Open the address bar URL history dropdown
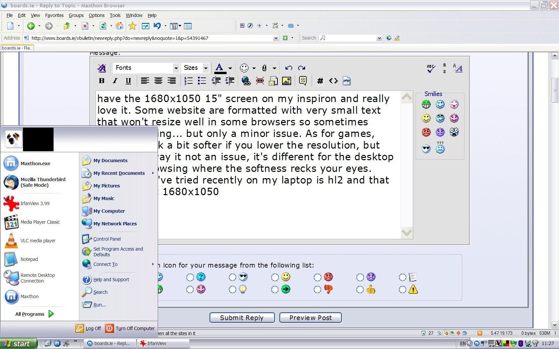This screenshot has width=559, height=349. [x=276, y=38]
